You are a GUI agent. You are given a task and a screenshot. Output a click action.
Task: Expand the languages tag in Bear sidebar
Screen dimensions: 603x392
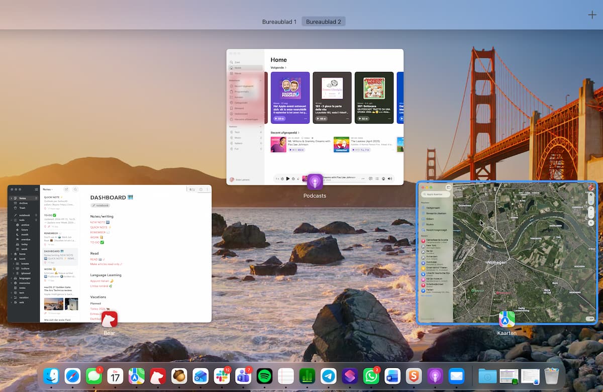(x=11, y=278)
